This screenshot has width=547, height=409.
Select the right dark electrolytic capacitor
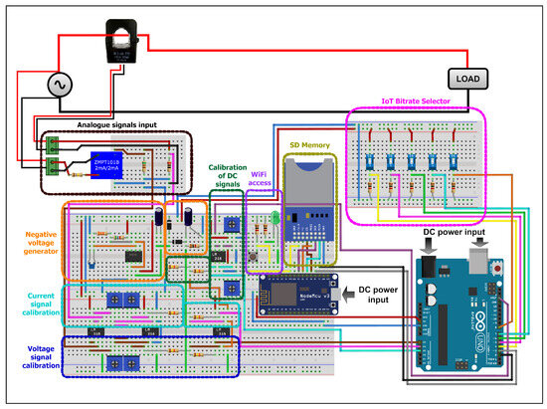(x=188, y=216)
